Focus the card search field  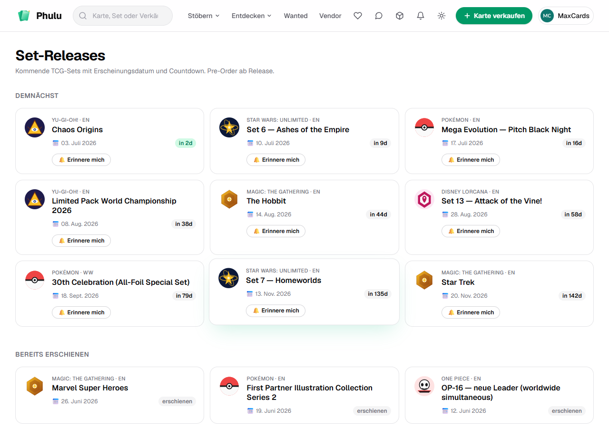click(x=123, y=16)
